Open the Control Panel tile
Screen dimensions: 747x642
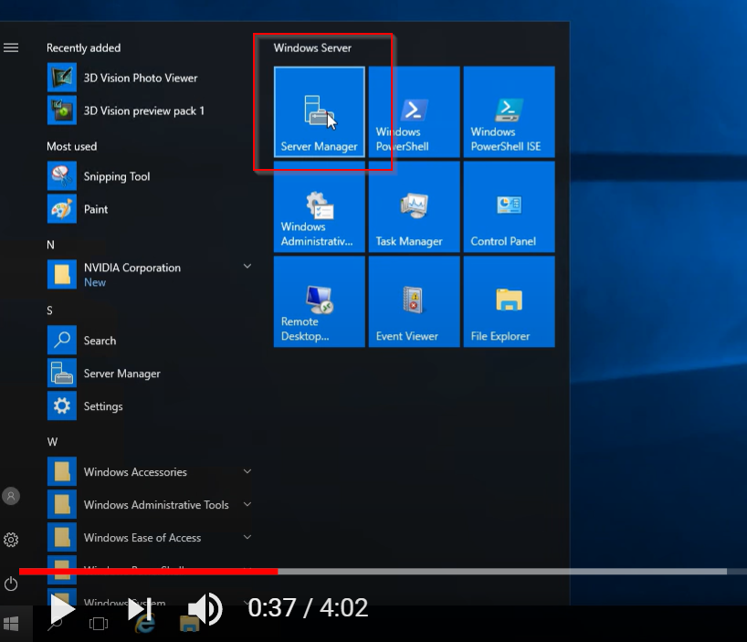tap(509, 206)
